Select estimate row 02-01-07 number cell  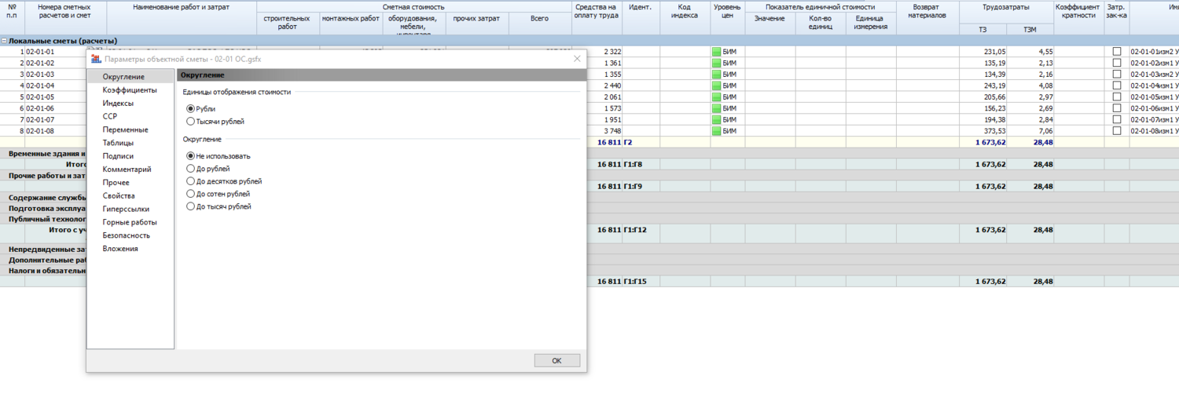[55, 119]
